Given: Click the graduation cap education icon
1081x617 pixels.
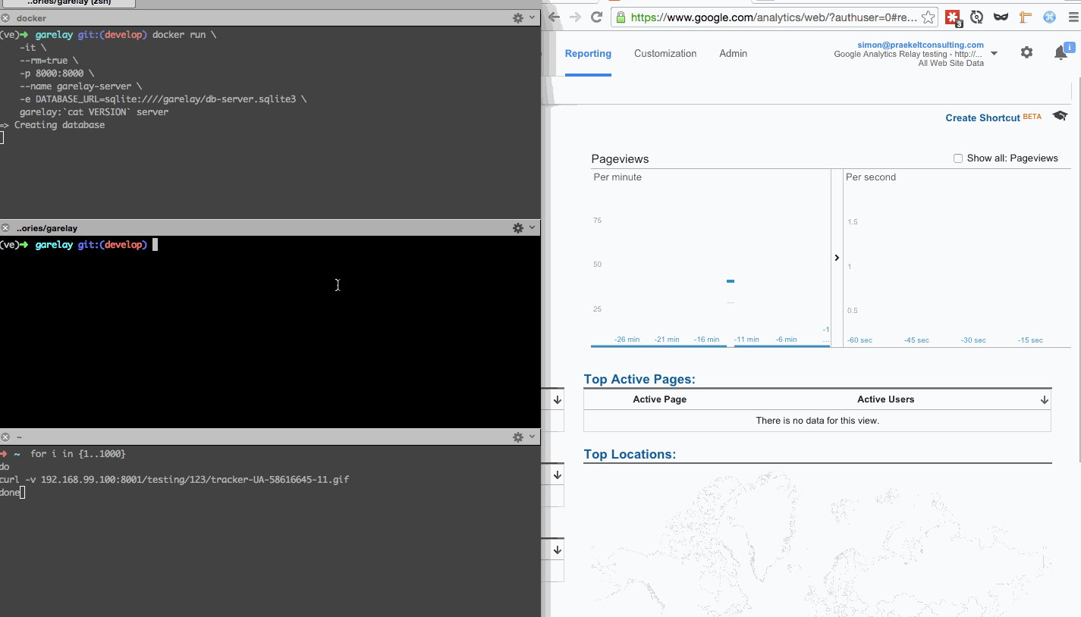Looking at the screenshot, I should (x=1060, y=116).
